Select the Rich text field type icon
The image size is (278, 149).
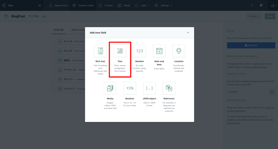(x=100, y=51)
